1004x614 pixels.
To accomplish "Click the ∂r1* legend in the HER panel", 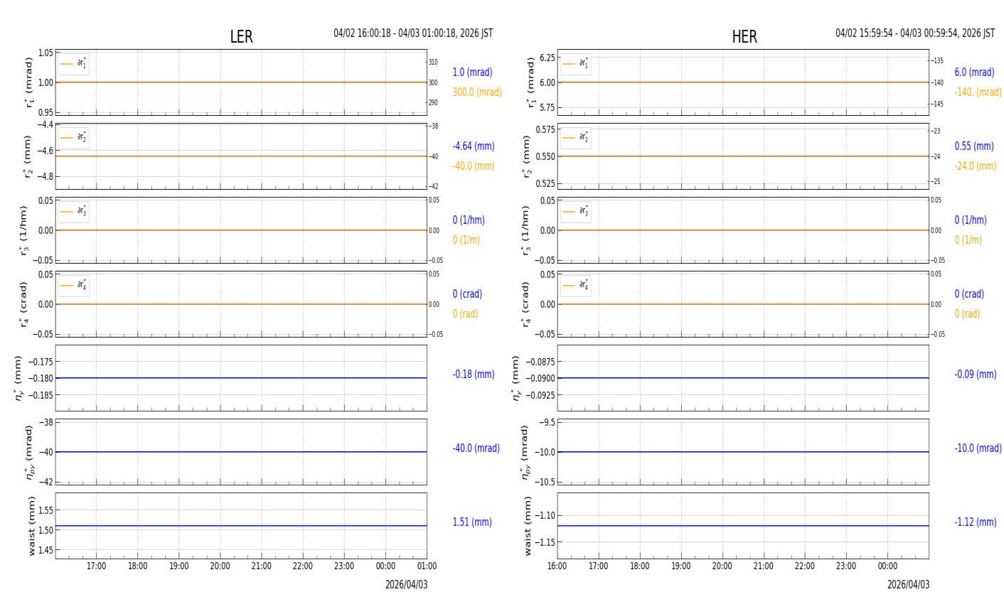I will pyautogui.click(x=575, y=64).
